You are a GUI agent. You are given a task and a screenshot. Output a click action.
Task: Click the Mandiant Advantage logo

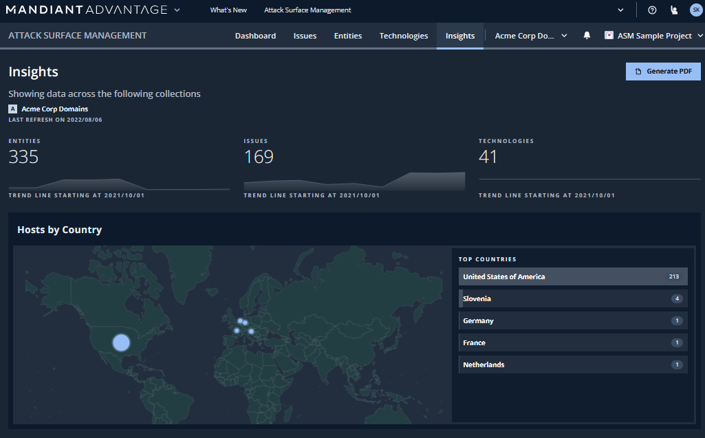pyautogui.click(x=86, y=10)
